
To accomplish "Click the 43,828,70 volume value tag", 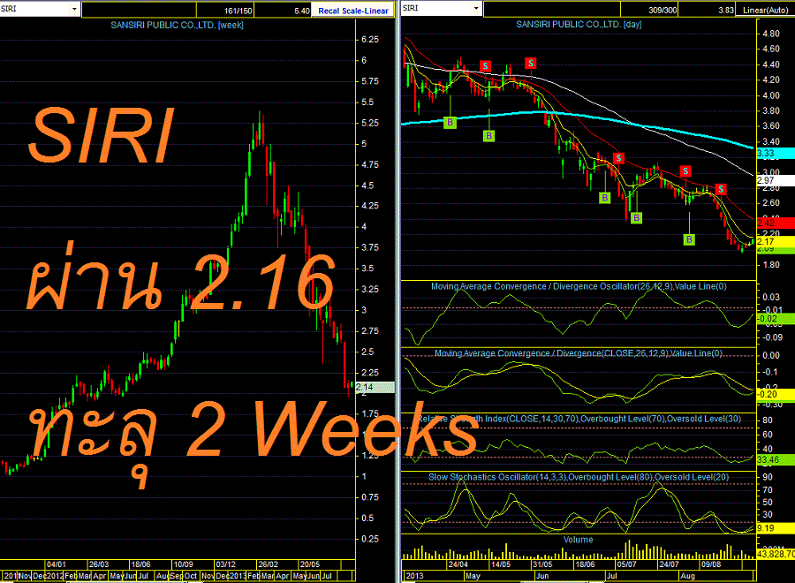I will 776,554.
